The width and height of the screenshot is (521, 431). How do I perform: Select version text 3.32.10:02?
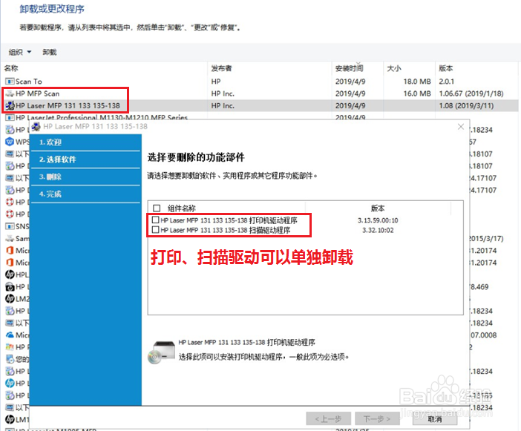378,230
